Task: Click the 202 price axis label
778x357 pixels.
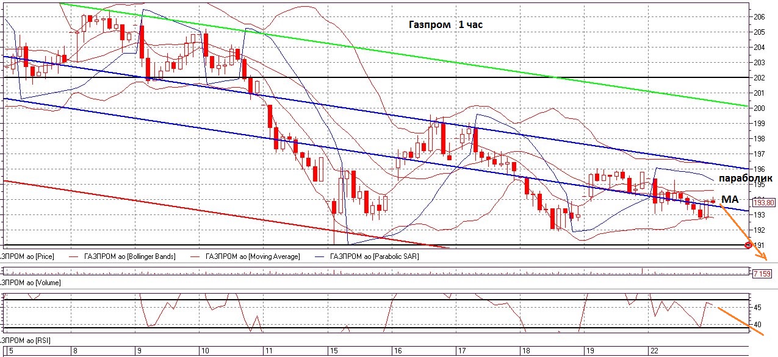Action: tap(759, 77)
